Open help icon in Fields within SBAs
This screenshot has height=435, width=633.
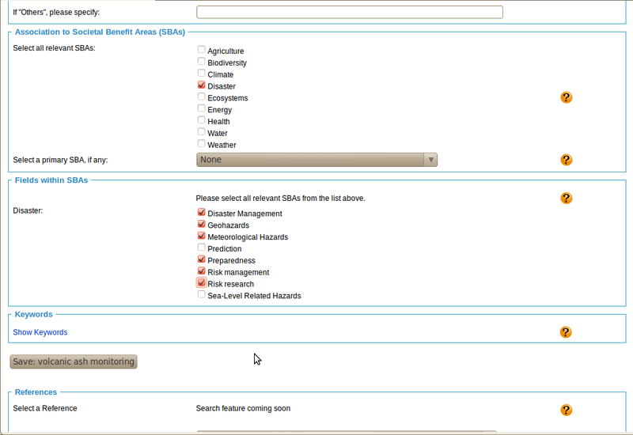(566, 198)
